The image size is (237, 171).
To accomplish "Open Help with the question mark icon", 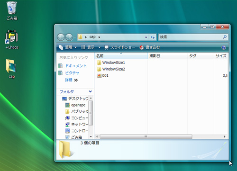I will 224,47.
